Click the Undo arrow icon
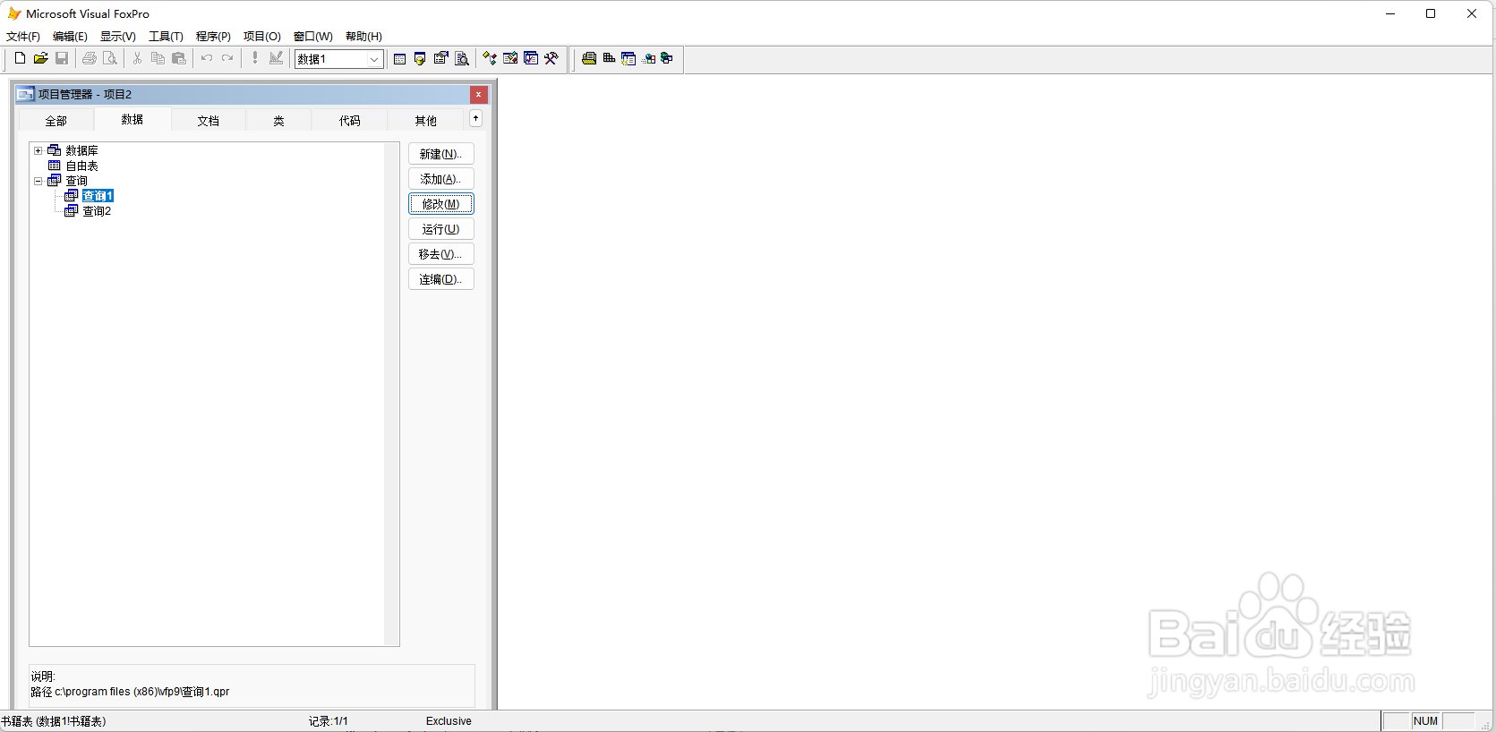The image size is (1496, 732). coord(207,58)
